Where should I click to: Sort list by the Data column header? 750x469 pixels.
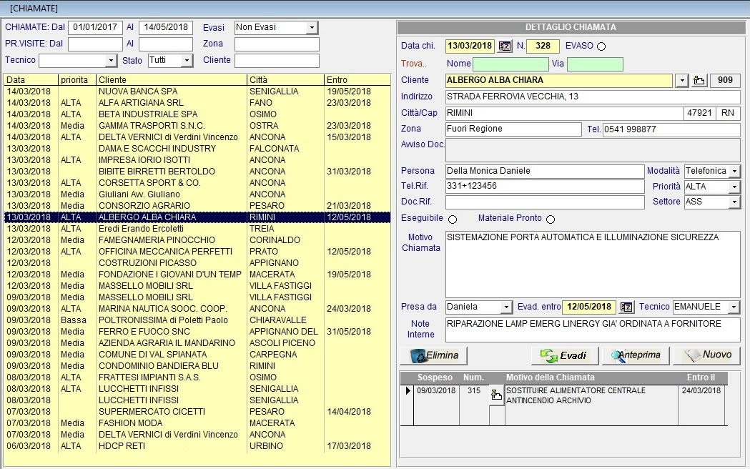(x=31, y=80)
